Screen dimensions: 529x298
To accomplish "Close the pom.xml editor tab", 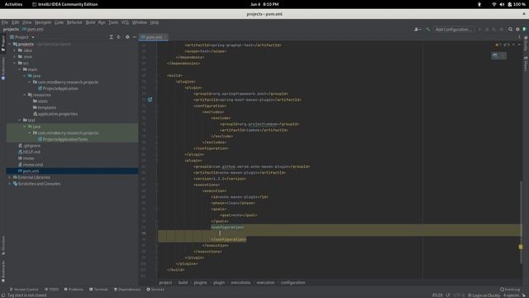I will (165, 36).
